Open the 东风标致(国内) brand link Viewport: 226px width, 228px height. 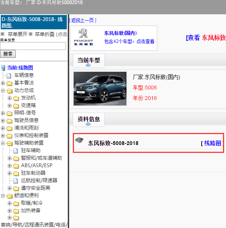[121, 33]
